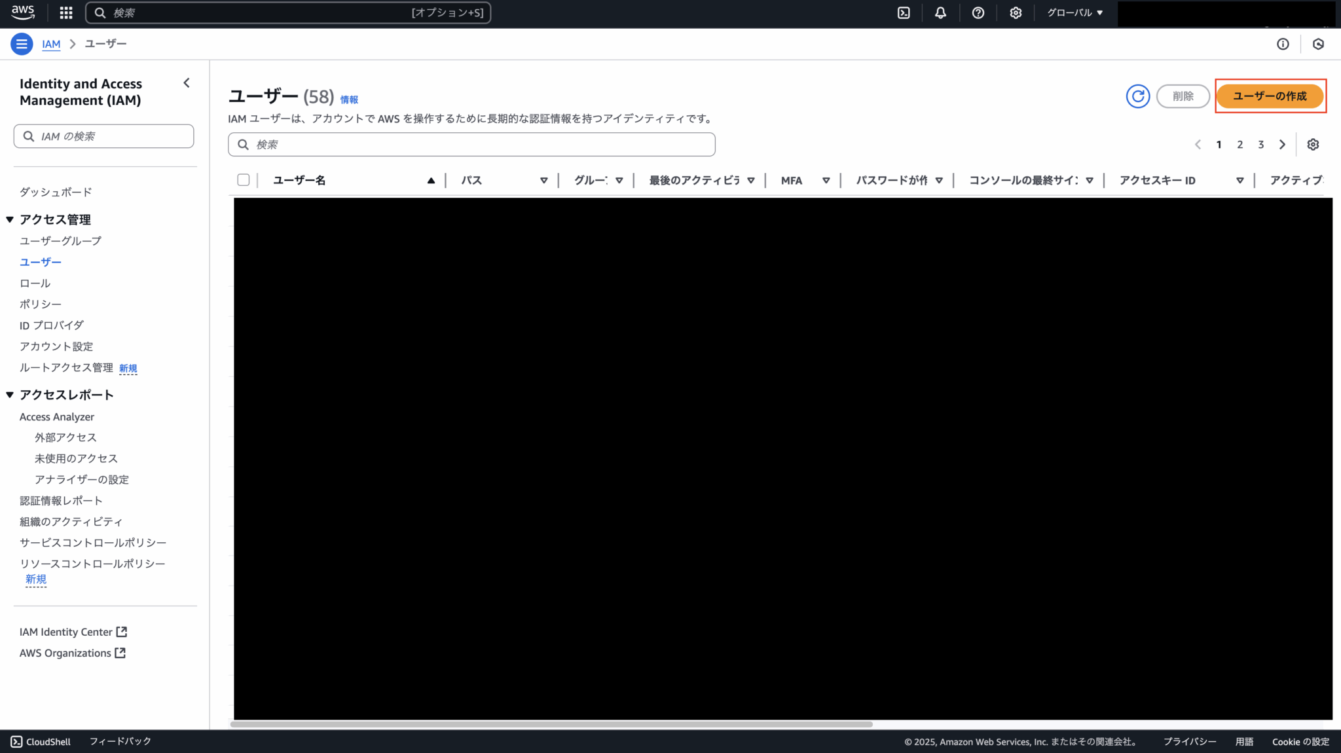The image size is (1341, 753).
Task: Open アナライザーの設定 in the sidebar
Action: 82,479
